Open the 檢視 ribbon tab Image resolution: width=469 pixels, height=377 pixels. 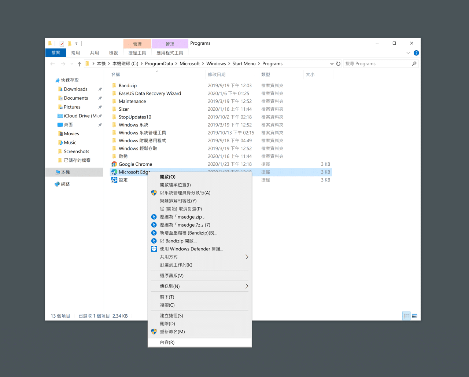[x=114, y=53]
